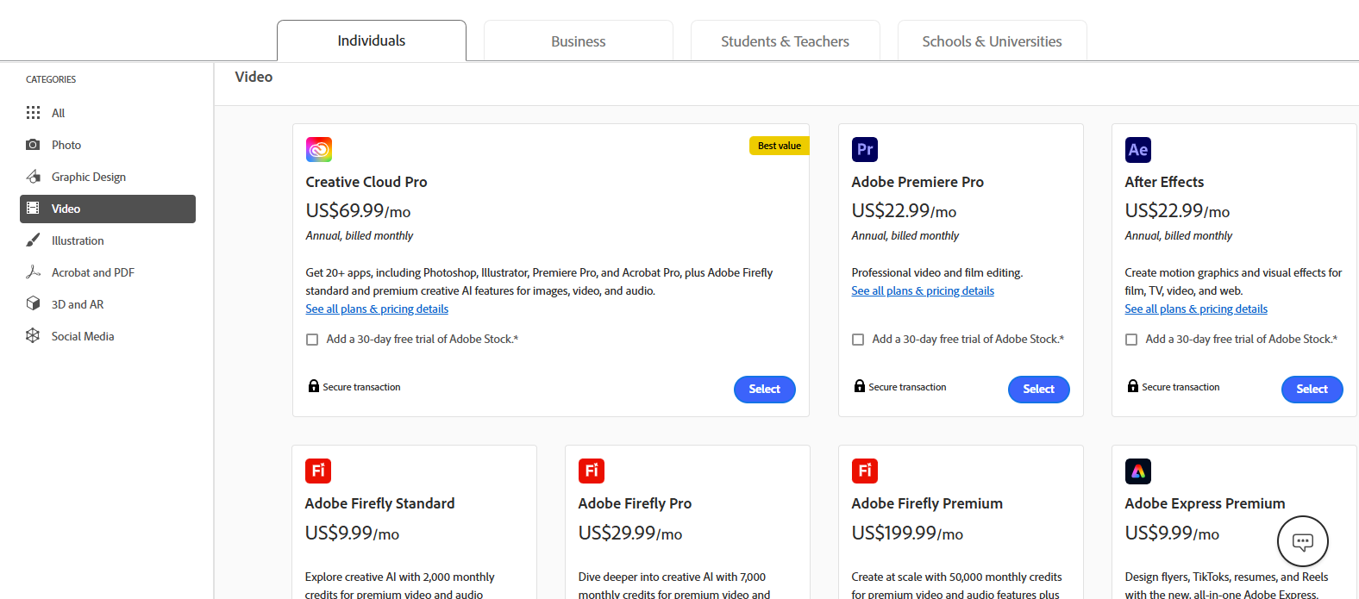Screen dimensions: 1359x599
Task: Click the CATEGORIES sidebar heading
Action: click(x=51, y=79)
